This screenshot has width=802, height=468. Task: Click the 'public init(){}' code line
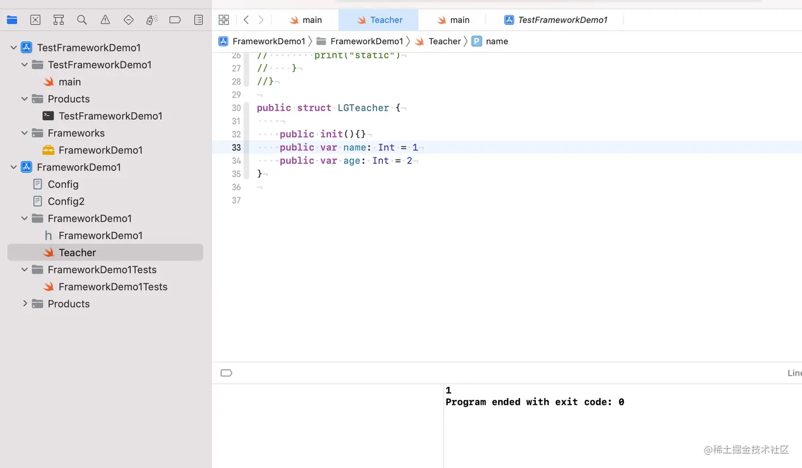322,134
